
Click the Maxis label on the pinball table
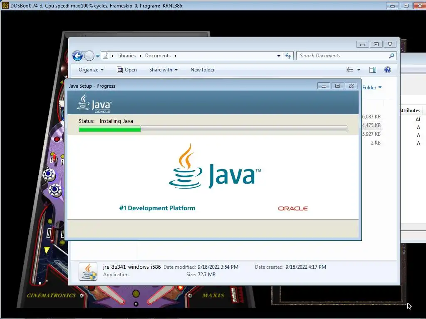pos(213,295)
